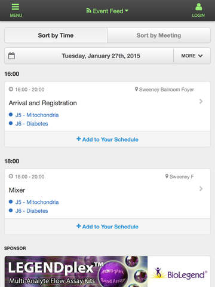Click the RSS icon next to Event Feed
Viewport: 215px width, 287px height.
(x=88, y=11)
